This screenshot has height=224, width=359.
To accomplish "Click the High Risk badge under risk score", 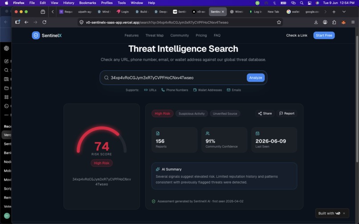I will pos(102,163).
